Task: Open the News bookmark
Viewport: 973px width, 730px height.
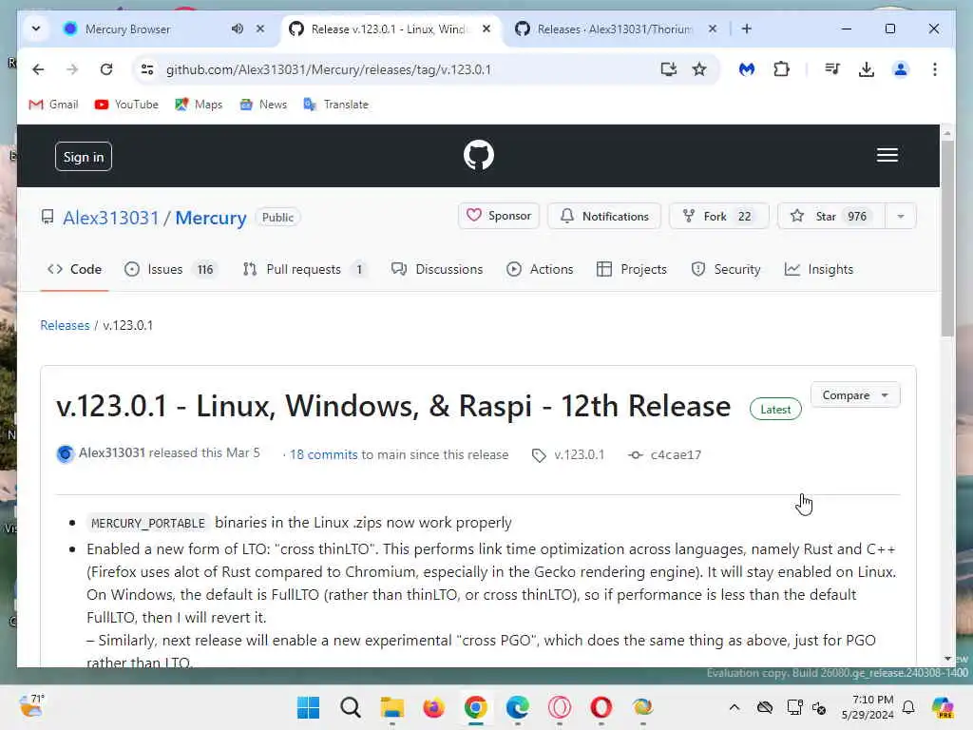Action: coord(264,105)
